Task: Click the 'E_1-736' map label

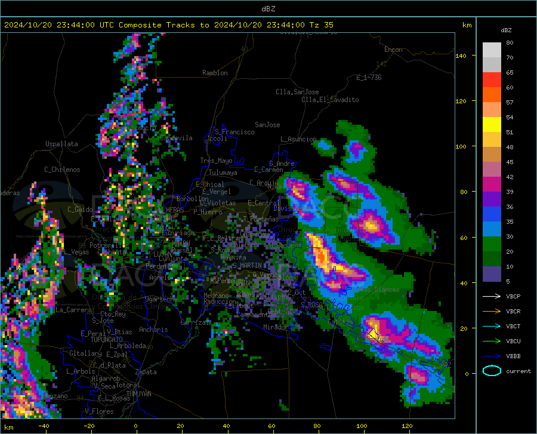Action: coord(369,78)
